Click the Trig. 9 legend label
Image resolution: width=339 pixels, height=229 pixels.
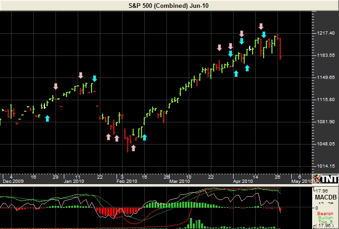(326, 222)
